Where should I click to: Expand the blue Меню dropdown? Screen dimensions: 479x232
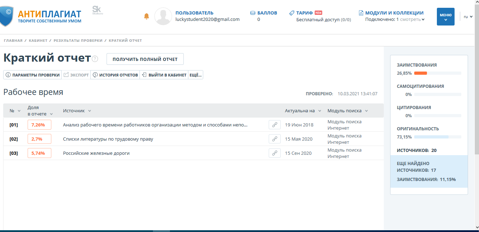445,17
